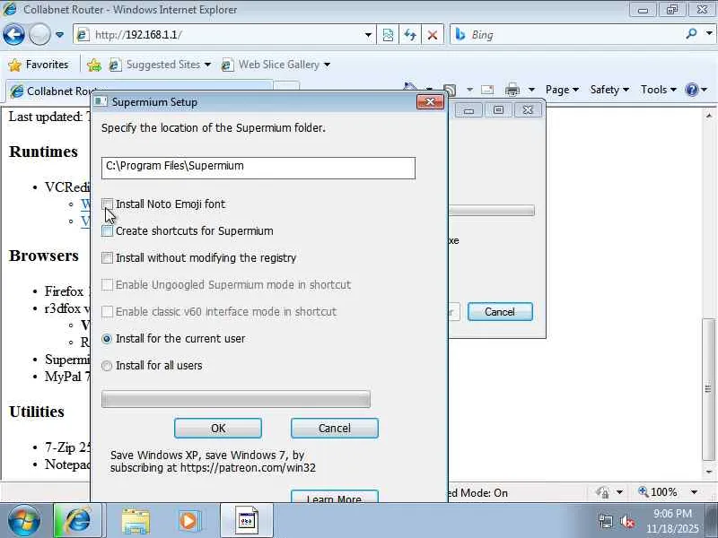This screenshot has width=718, height=538.
Task: Click the muted volume tray icon
Action: pyautogui.click(x=627, y=521)
